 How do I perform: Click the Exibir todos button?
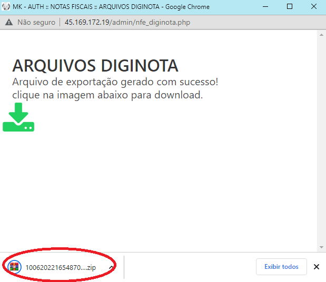point(281,267)
